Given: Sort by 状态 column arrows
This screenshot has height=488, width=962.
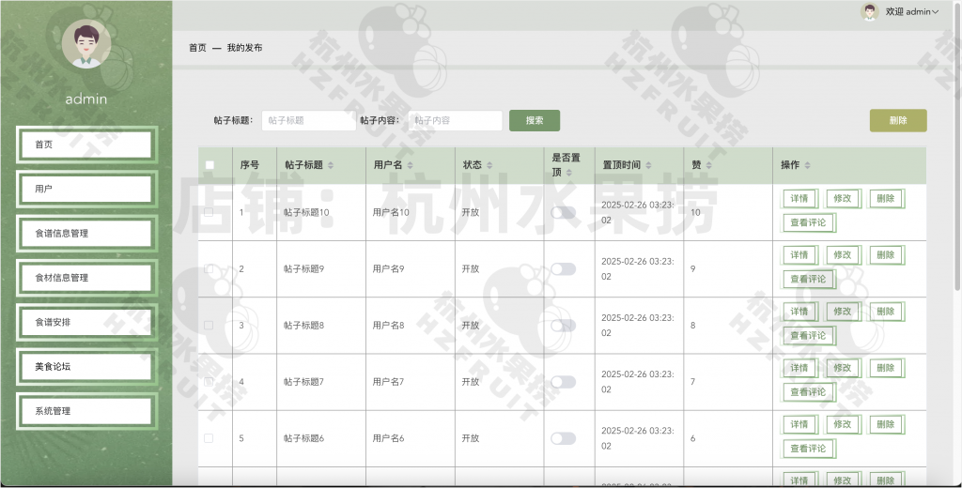Looking at the screenshot, I should coord(489,165).
